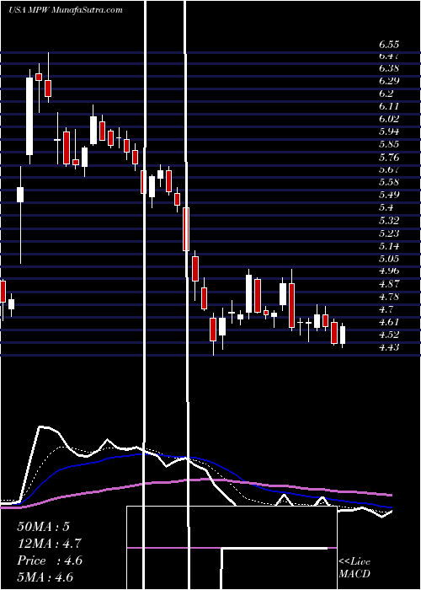Click the 6.11 price axis label

pos(389,106)
